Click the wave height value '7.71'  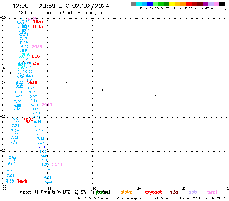pos(11,172)
